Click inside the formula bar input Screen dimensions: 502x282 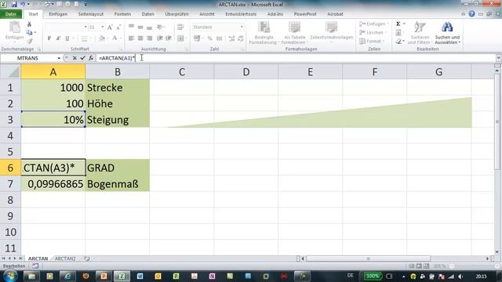click(x=295, y=58)
